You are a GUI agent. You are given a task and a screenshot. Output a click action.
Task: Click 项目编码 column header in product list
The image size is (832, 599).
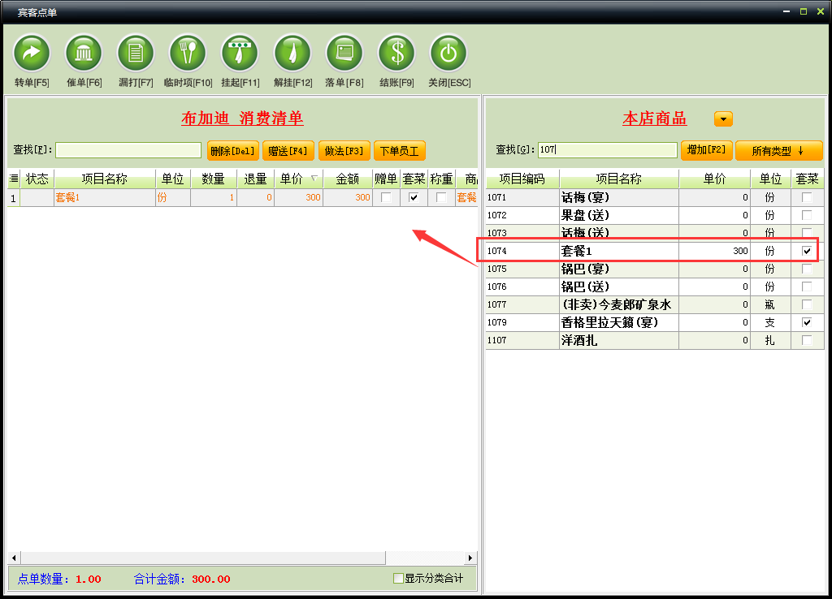(522, 179)
